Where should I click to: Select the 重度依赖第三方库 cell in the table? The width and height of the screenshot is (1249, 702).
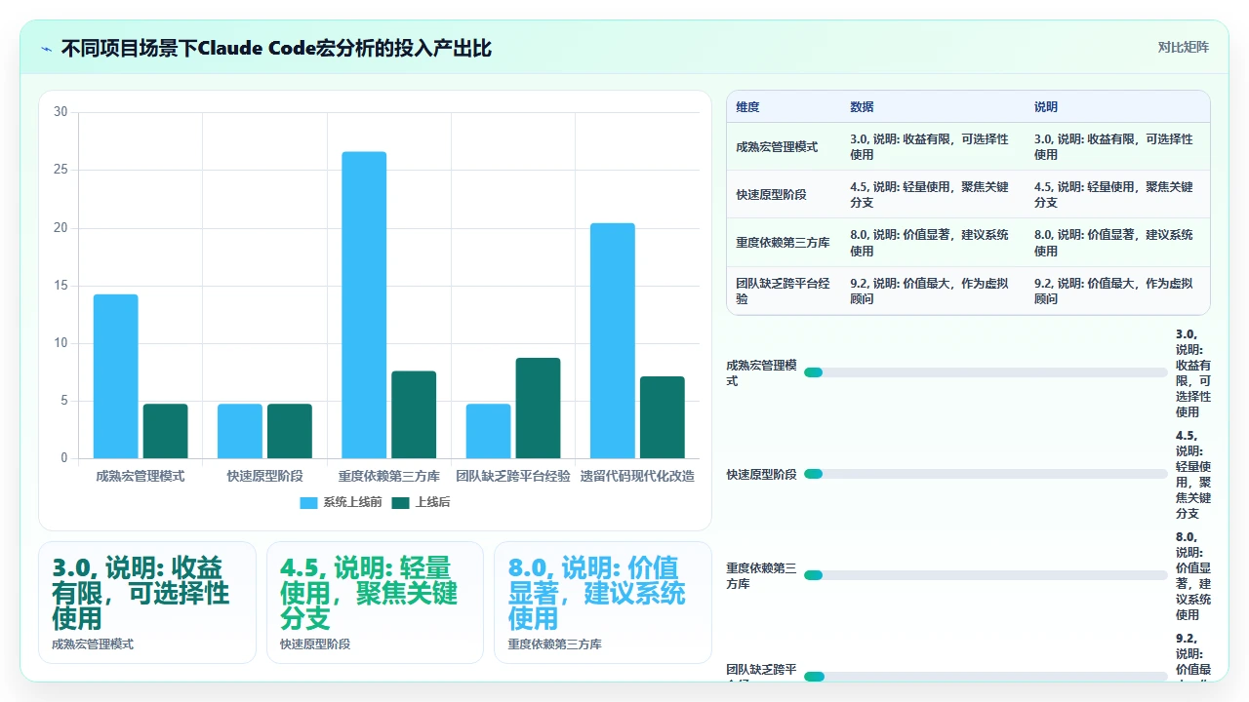784,243
